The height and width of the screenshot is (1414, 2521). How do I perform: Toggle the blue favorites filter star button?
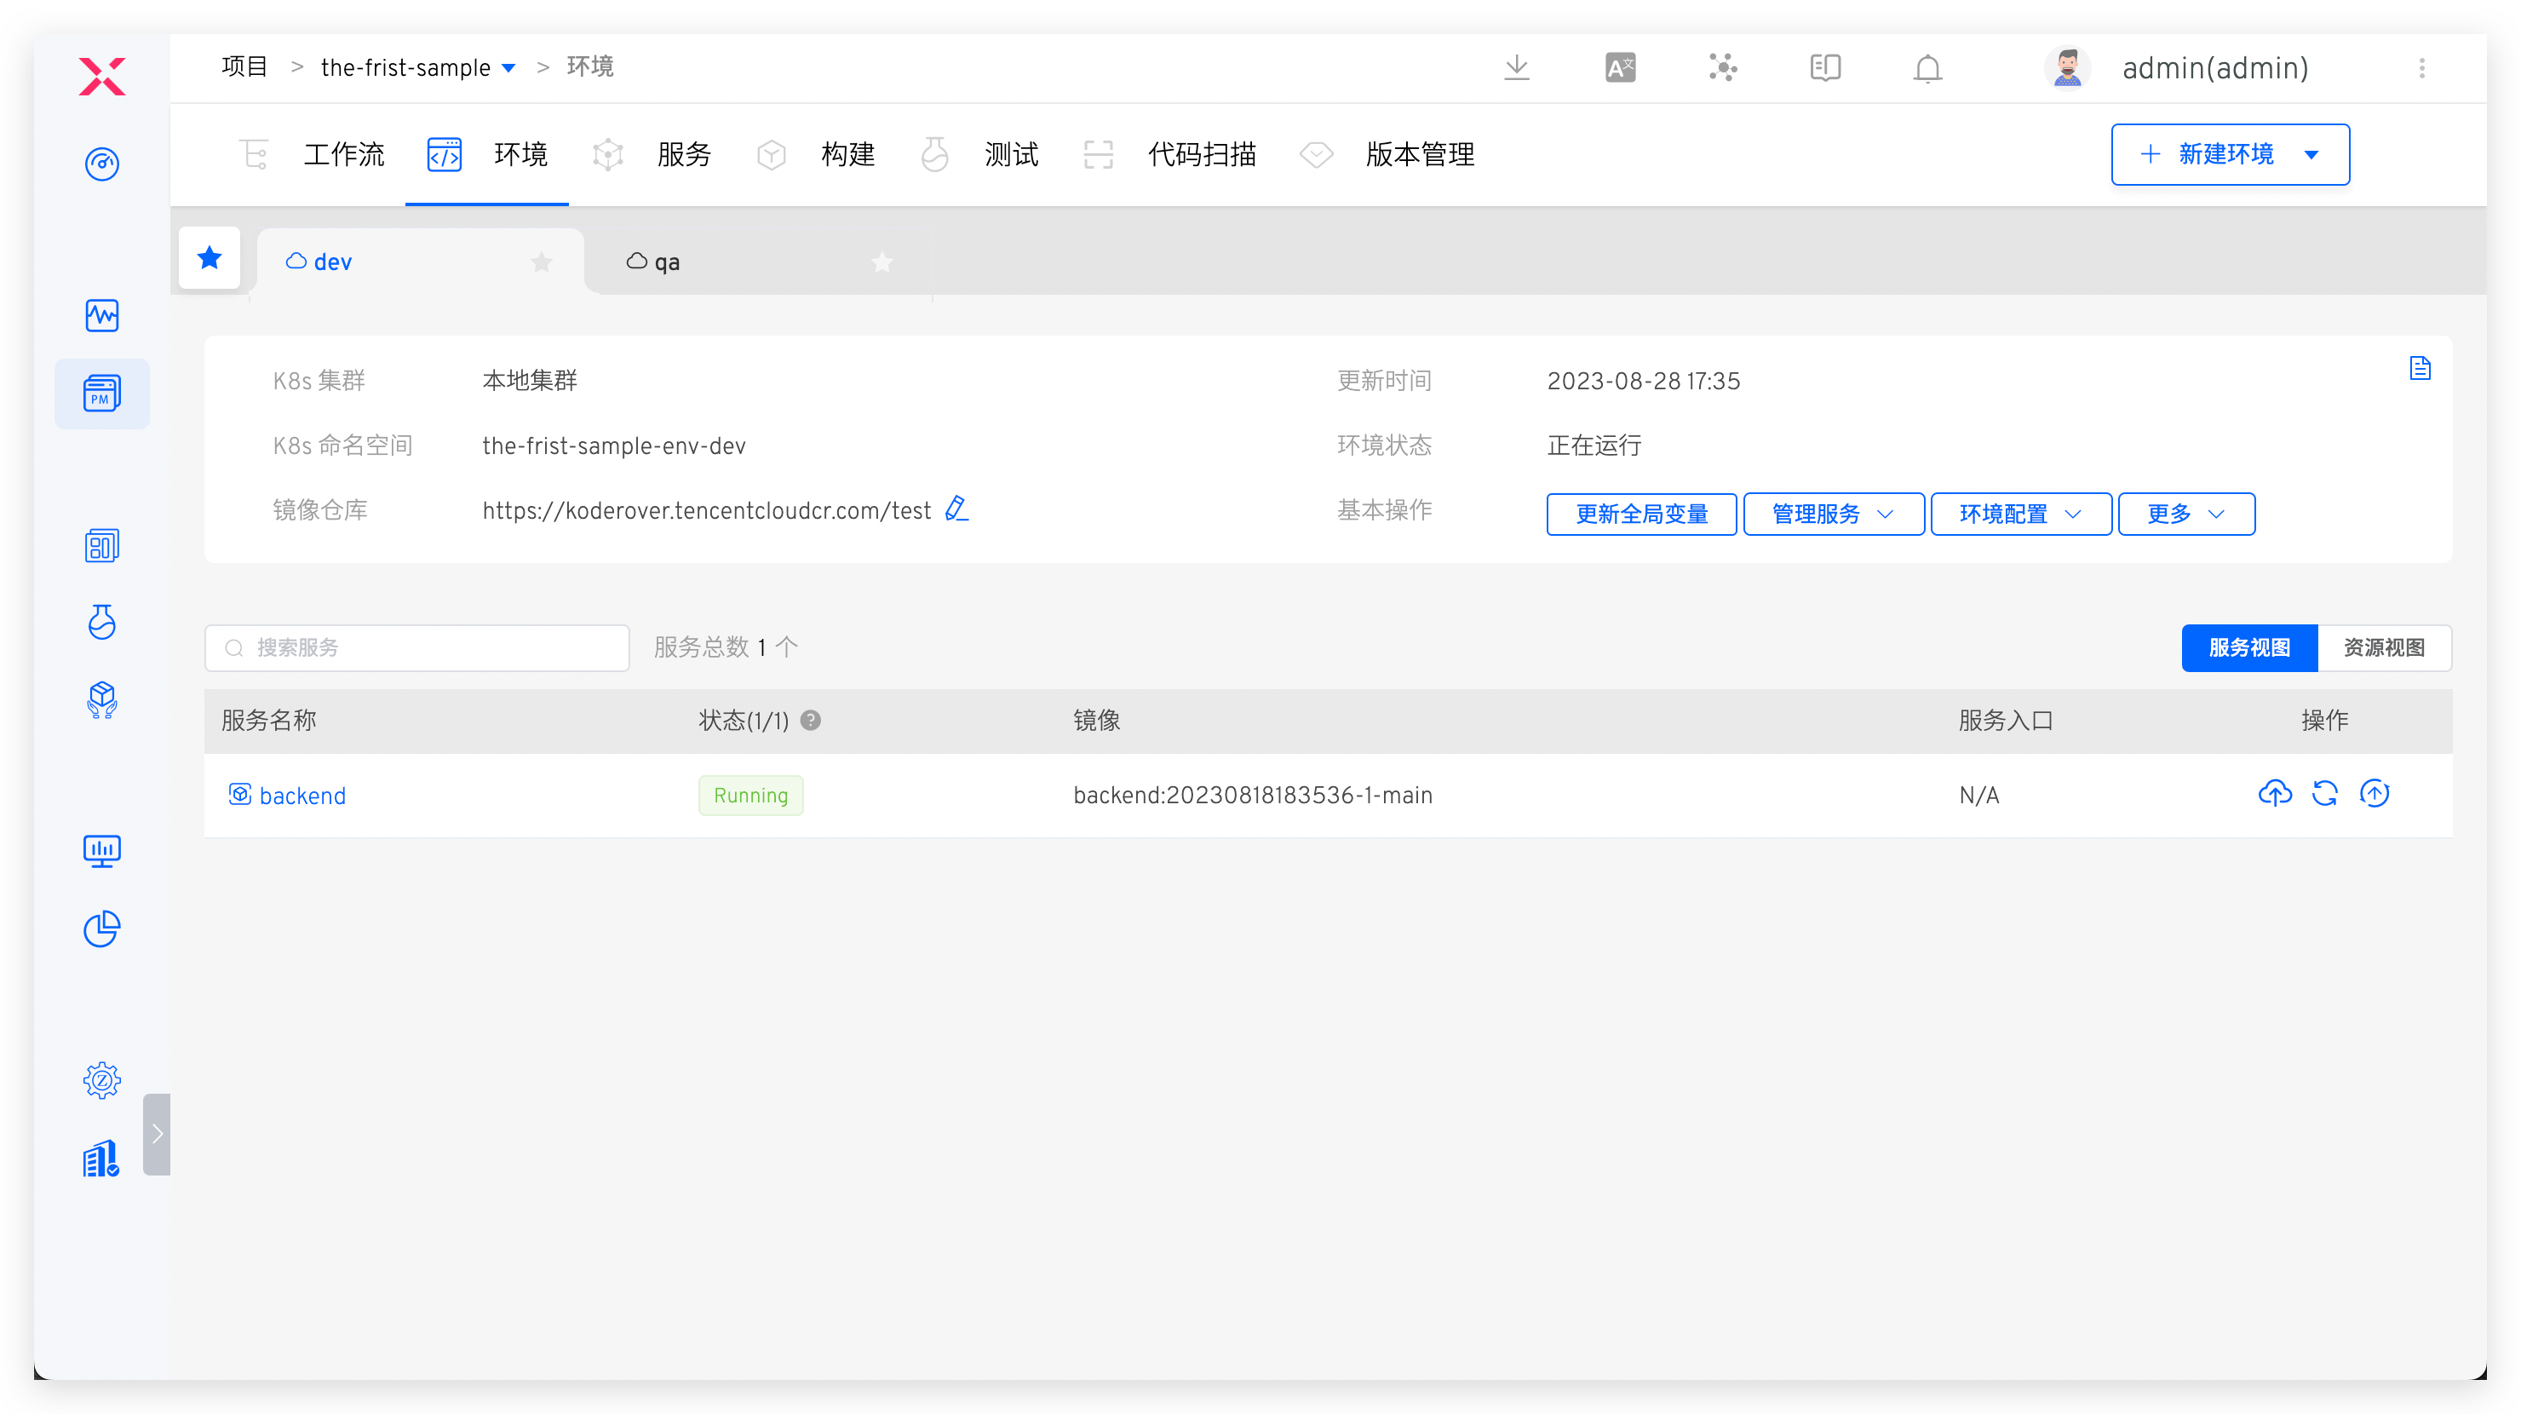(x=210, y=257)
